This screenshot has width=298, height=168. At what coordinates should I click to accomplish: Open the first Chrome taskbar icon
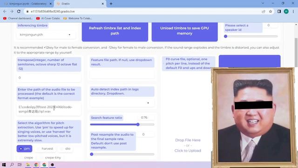[36, 165]
